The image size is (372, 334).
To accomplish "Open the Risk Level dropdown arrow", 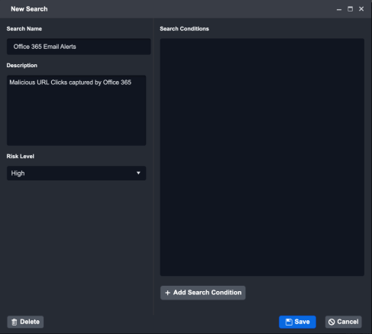I will (138, 173).
